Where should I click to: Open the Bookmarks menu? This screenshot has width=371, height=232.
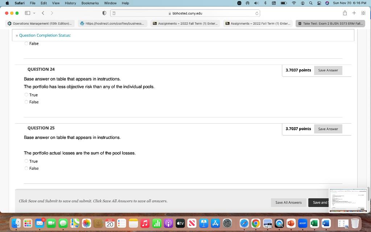tap(90, 3)
